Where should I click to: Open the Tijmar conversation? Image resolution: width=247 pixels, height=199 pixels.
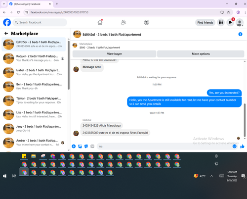click(x=34, y=100)
